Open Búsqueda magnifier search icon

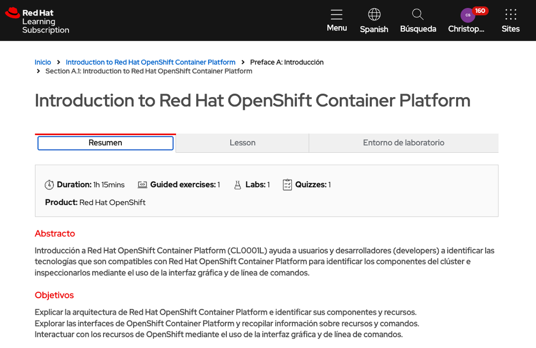click(418, 14)
